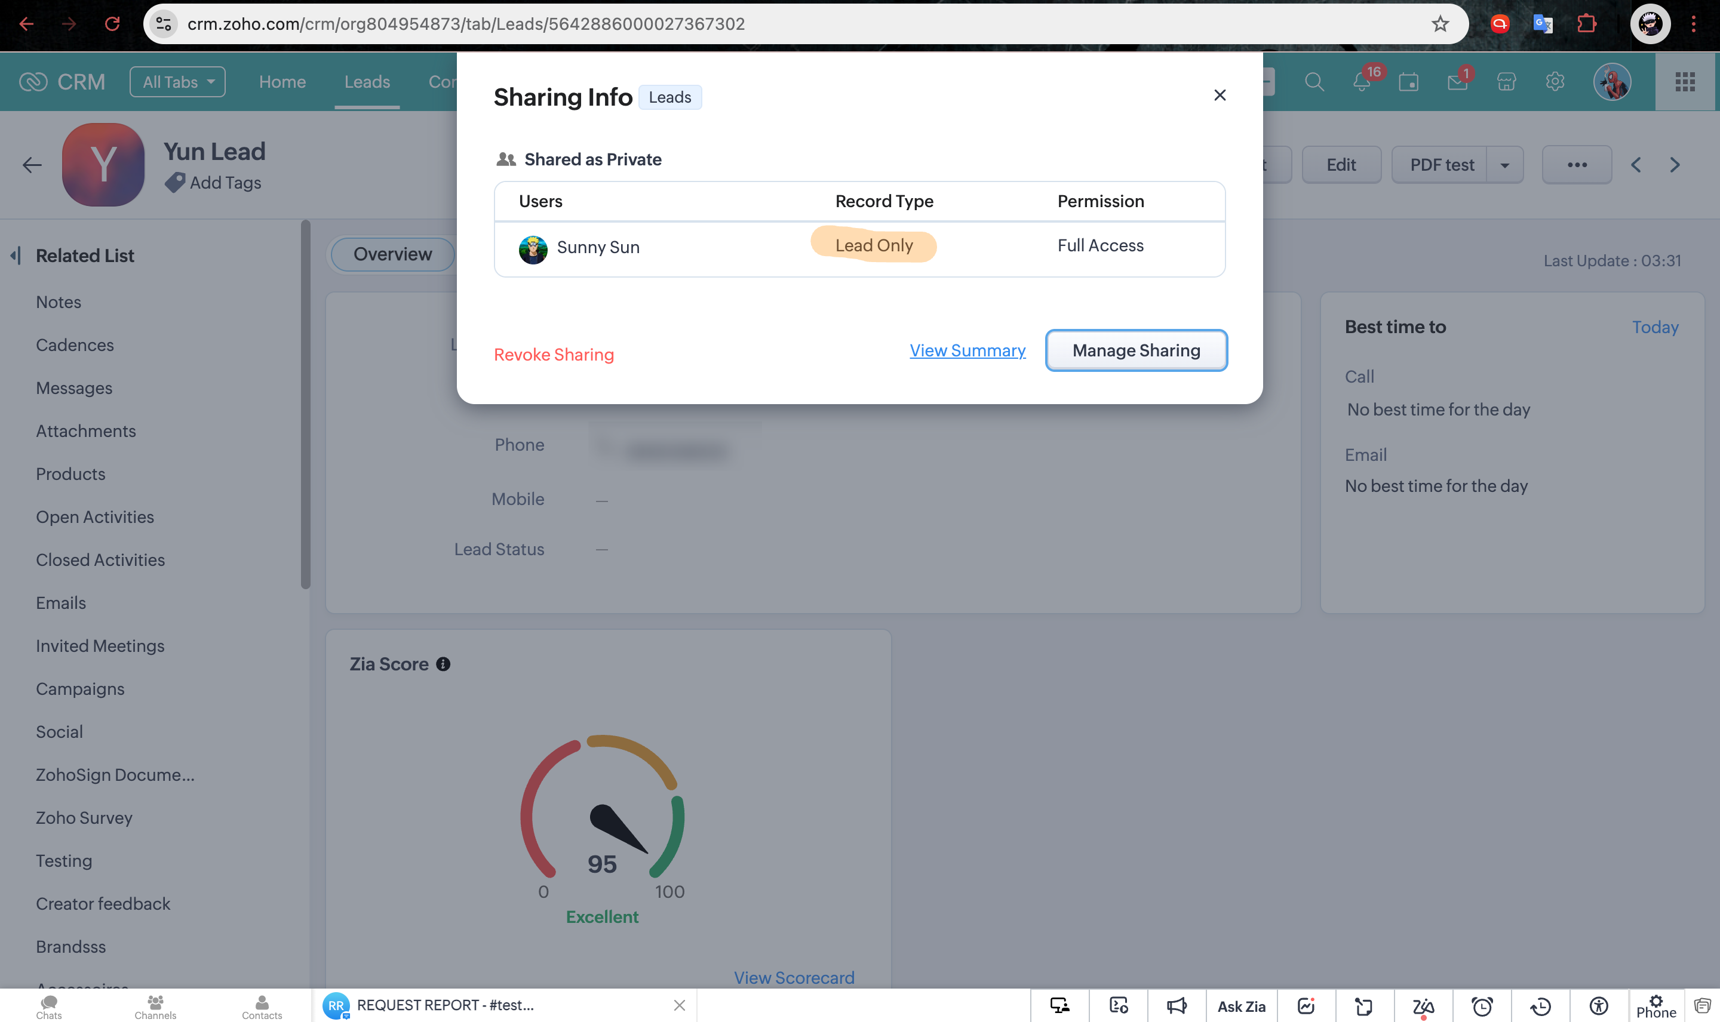The height and width of the screenshot is (1022, 1720).
Task: Click the reminders alarm clock icon
Action: [x=1482, y=1006]
